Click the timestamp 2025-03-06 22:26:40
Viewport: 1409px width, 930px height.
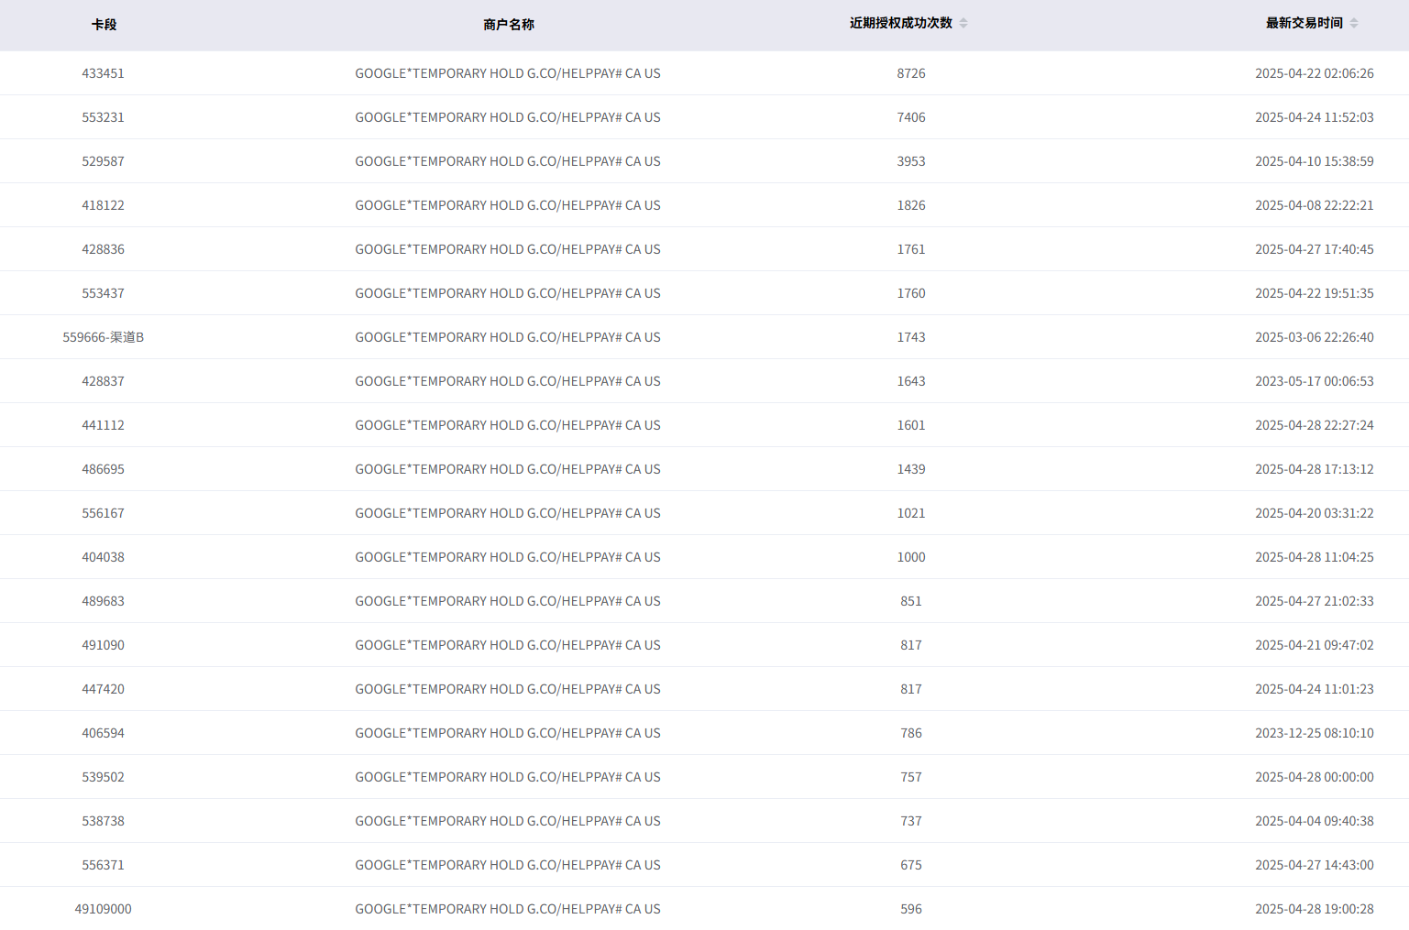1315,337
